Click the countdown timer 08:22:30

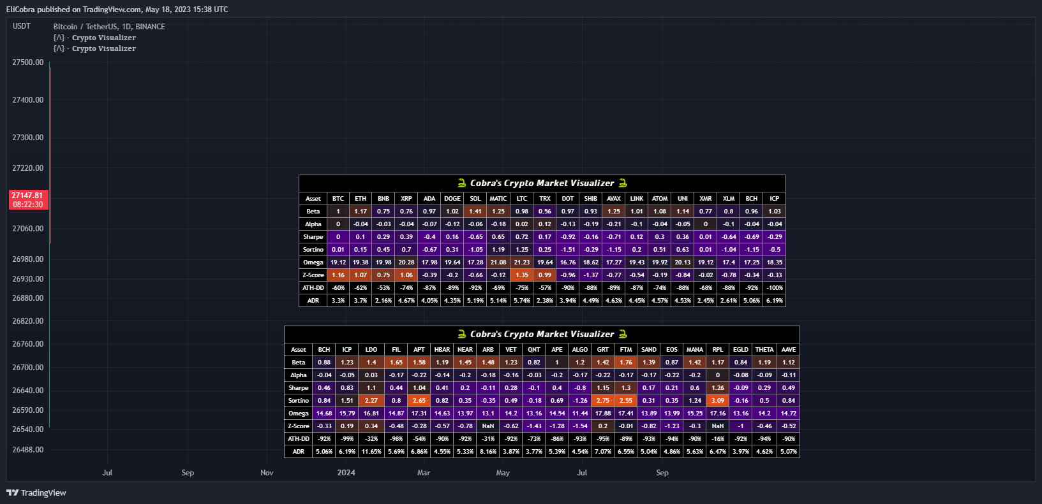tap(27, 205)
